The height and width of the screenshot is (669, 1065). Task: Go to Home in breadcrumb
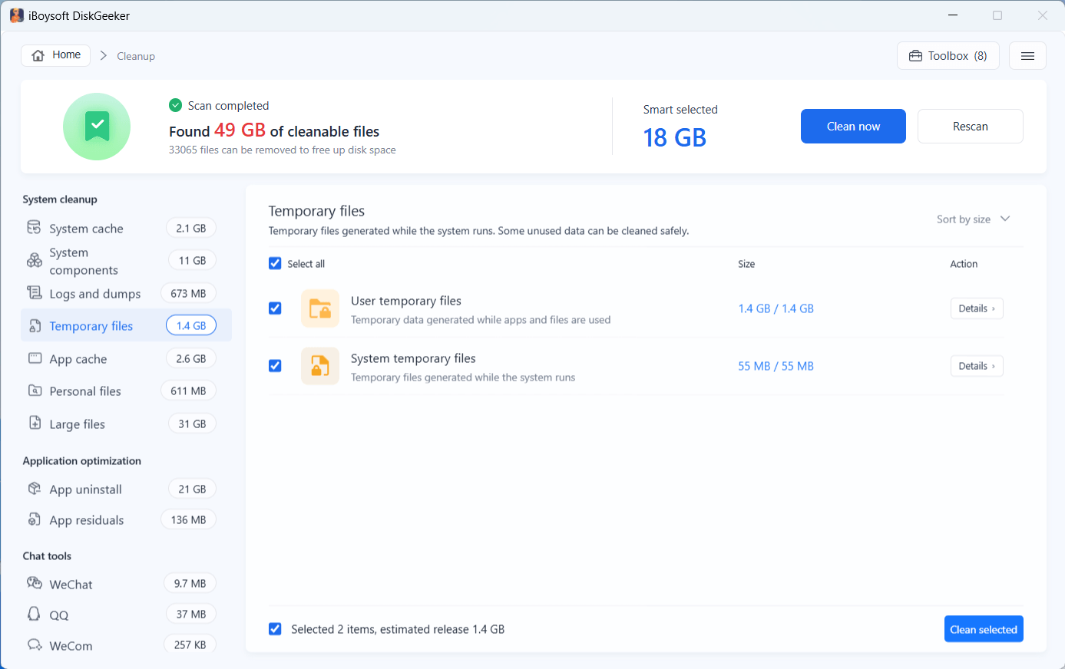(x=56, y=55)
